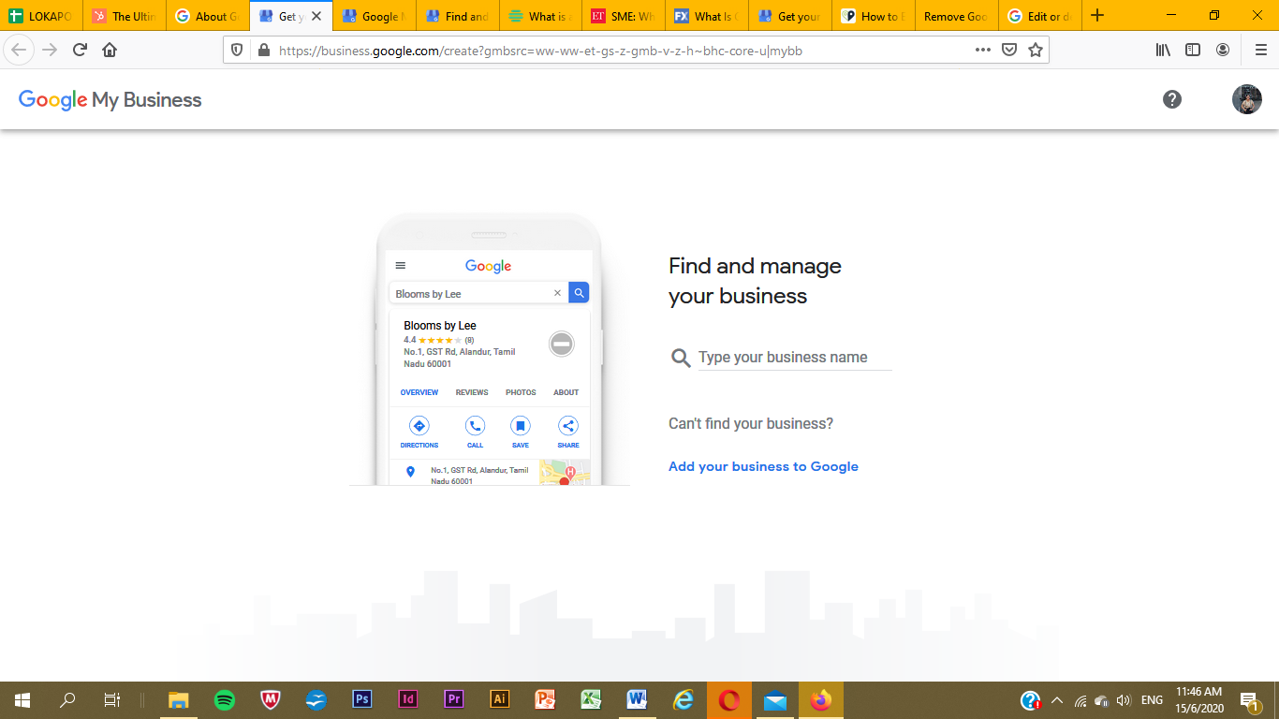Bookmark this page with the star
1279x719 pixels.
point(1036,51)
